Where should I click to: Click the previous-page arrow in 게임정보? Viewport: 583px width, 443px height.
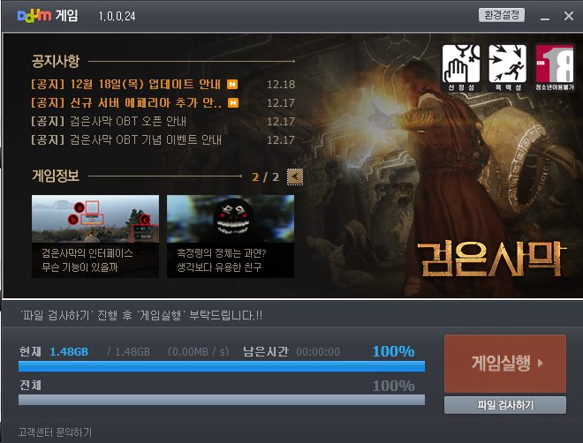pos(295,176)
